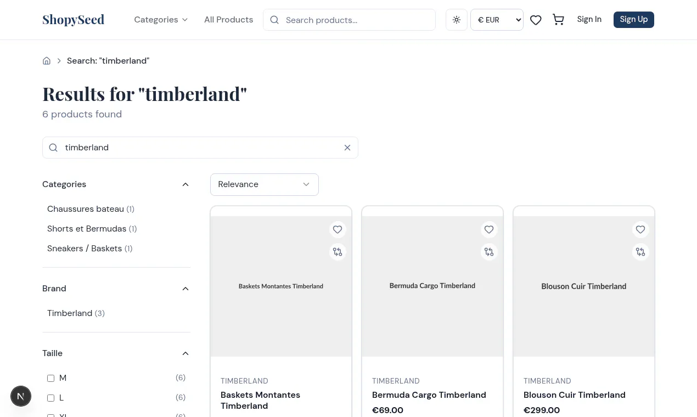Open the Categories header dropdown
Image resolution: width=697 pixels, height=417 pixels.
point(161,20)
